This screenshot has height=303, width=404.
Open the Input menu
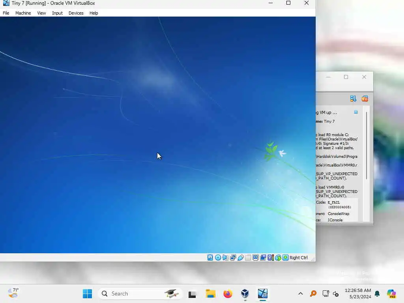click(57, 13)
